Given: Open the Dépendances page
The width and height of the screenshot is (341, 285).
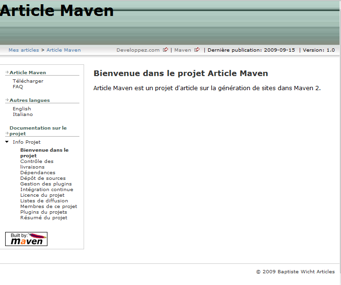Looking at the screenshot, I should coord(38,172).
